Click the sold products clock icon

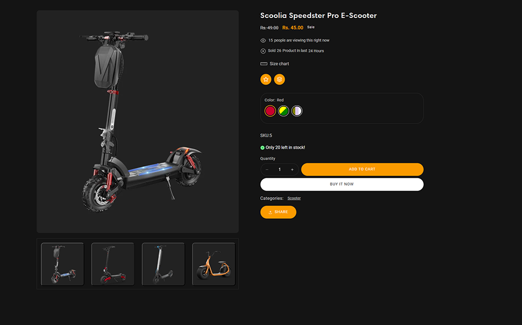coord(263,51)
